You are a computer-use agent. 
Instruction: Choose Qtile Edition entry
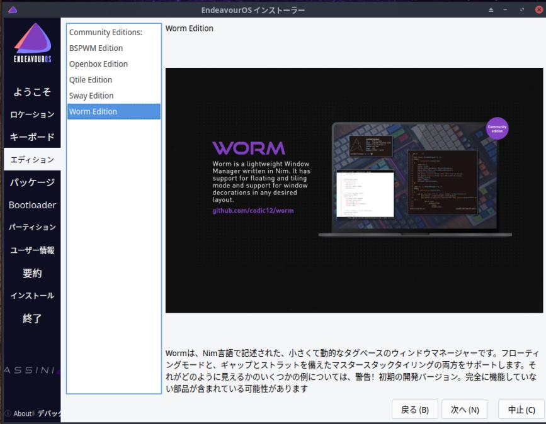tap(114, 80)
